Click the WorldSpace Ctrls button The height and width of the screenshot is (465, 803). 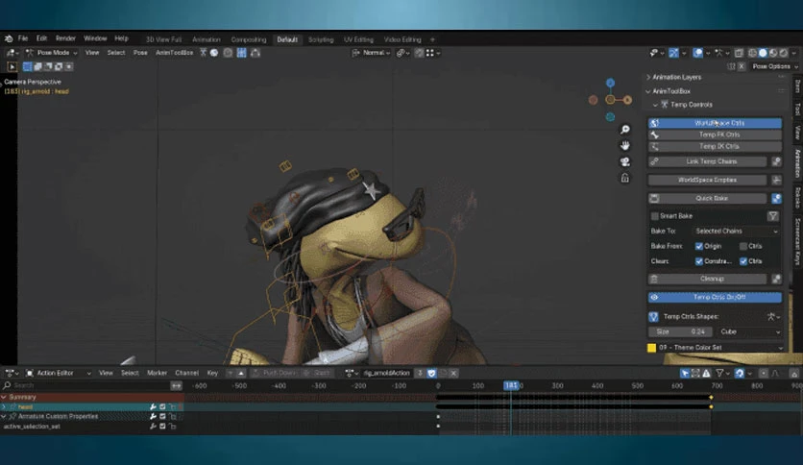(715, 123)
